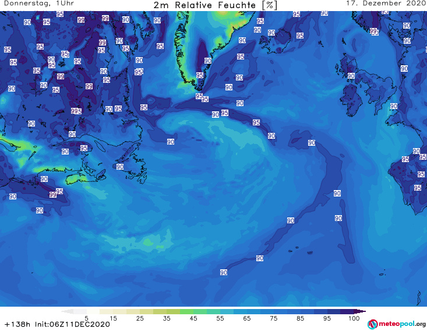
Task: Click the '65' legend value
Action: tap(247, 318)
